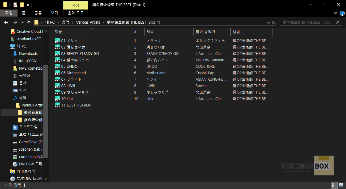Open 라이브러리 in navigation pane
This screenshot has height=189, width=346.
26,171
